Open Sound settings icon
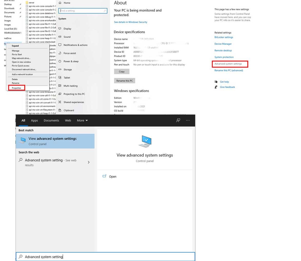301x261 pixels. click(x=60, y=37)
